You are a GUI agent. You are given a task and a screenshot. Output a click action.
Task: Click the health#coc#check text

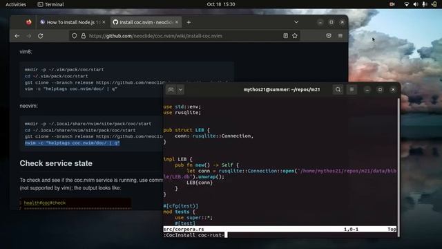tap(44, 203)
